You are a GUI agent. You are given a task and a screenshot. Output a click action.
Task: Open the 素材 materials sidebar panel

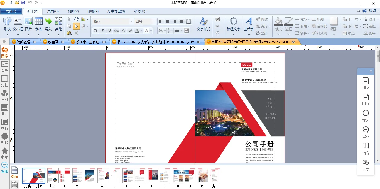5,95
